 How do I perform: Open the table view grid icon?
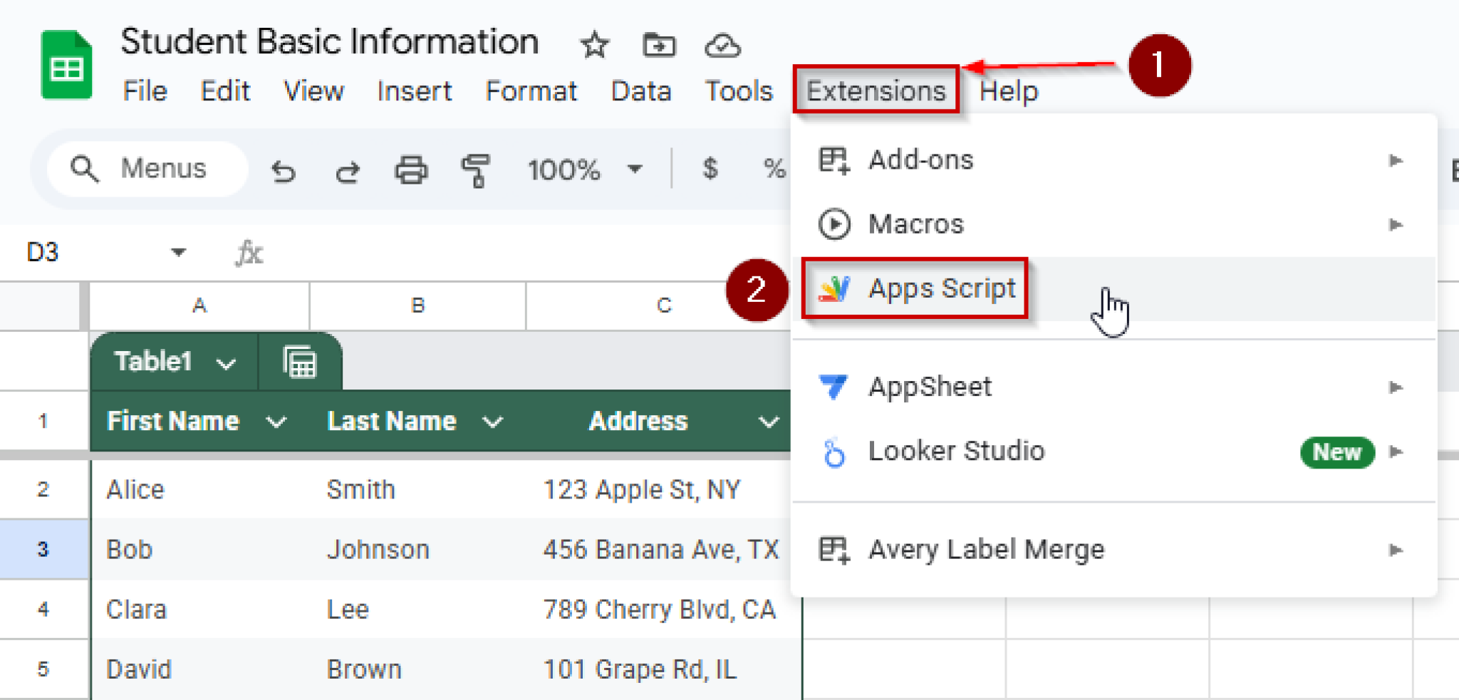tap(300, 362)
